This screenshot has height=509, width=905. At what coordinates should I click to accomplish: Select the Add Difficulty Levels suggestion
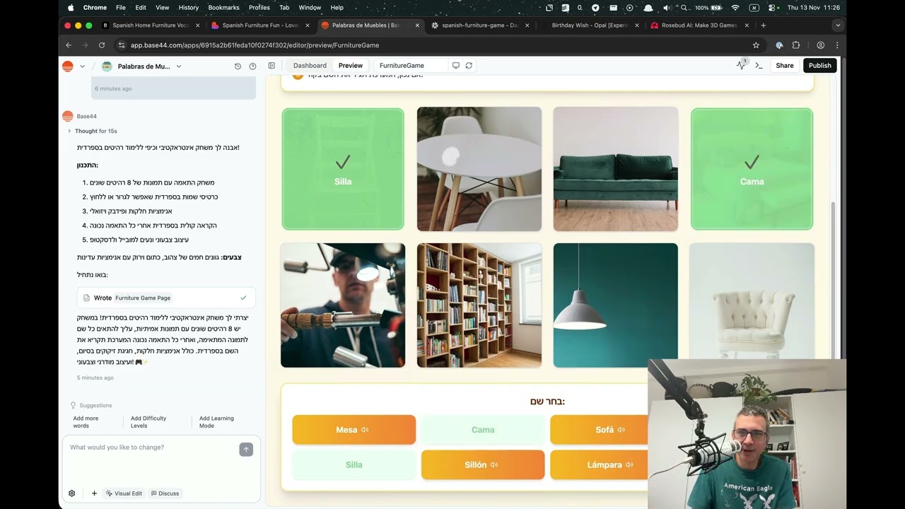(148, 422)
